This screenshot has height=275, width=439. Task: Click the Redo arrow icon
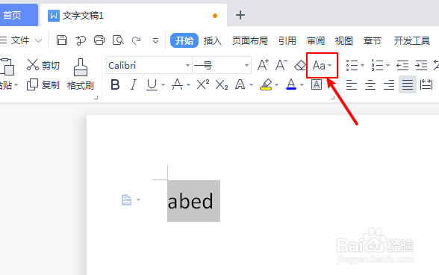pyautogui.click(x=137, y=40)
